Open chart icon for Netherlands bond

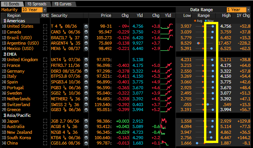pos(86,99)
